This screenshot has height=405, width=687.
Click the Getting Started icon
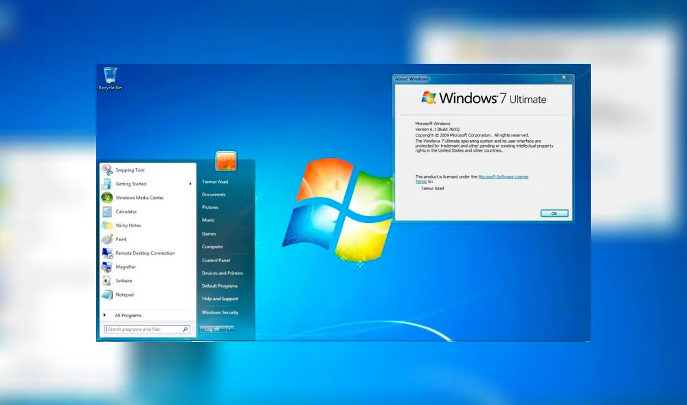click(x=107, y=184)
